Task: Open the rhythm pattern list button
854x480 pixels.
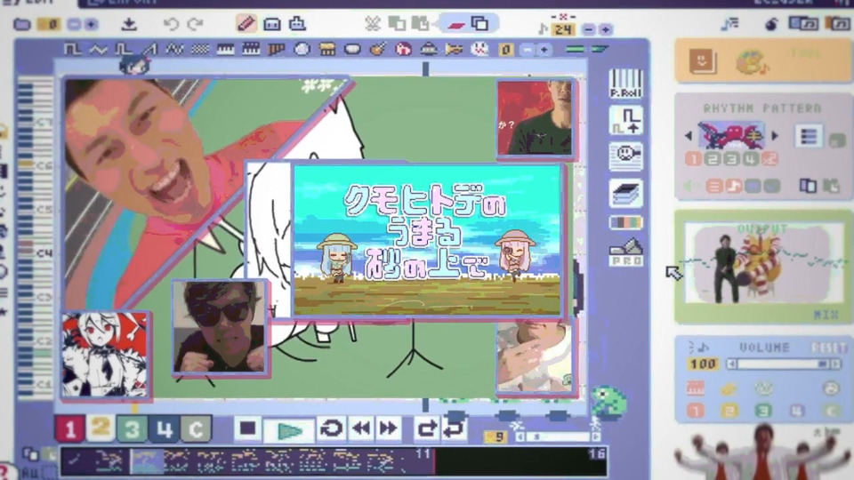Action: point(809,136)
